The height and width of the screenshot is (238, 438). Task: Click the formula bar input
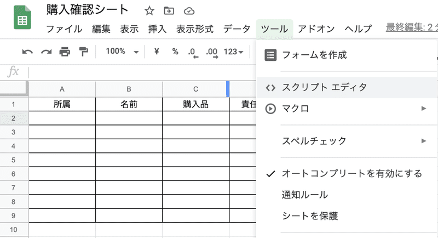coord(142,72)
